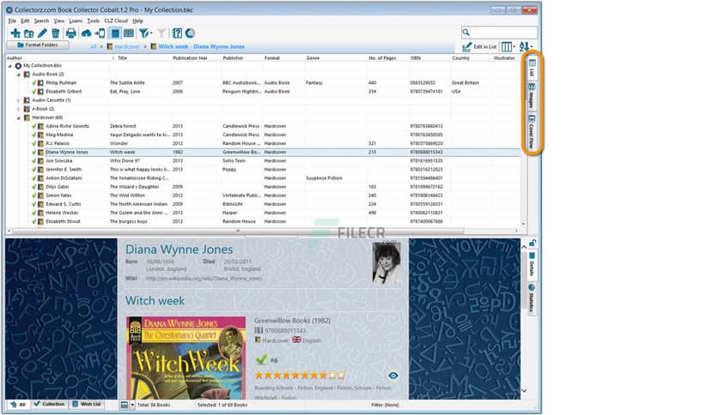Toggle collection checkmark for Philip Pullman row

(x=34, y=82)
